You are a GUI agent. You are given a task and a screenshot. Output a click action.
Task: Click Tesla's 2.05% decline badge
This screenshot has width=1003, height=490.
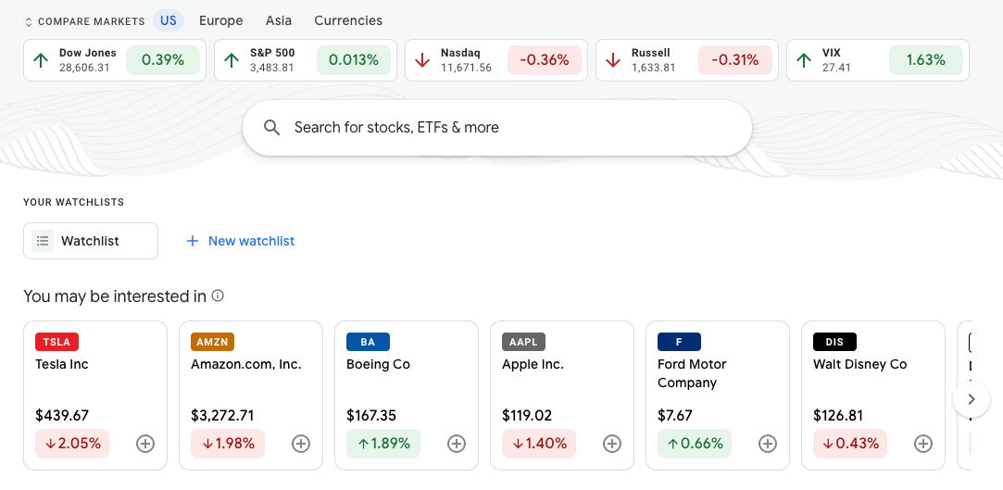(x=72, y=444)
